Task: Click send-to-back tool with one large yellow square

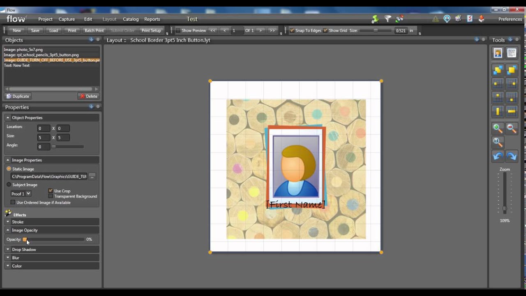Action: [512, 71]
